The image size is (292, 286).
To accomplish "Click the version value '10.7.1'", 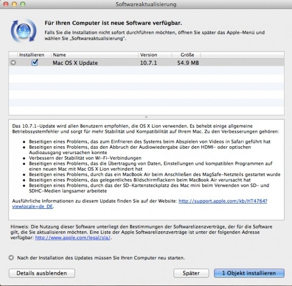I will click(149, 63).
